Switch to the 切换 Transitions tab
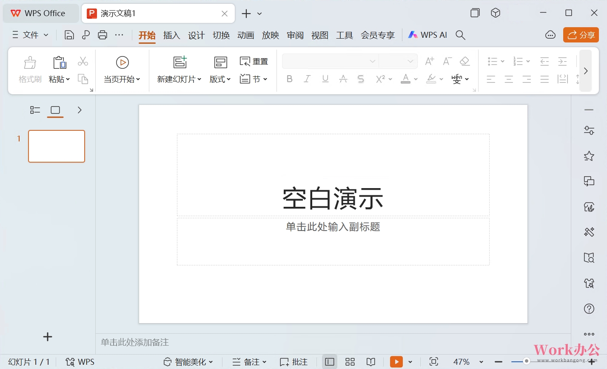The image size is (607, 369). (221, 35)
